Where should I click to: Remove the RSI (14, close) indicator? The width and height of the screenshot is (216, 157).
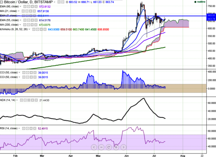[x=35, y=128]
